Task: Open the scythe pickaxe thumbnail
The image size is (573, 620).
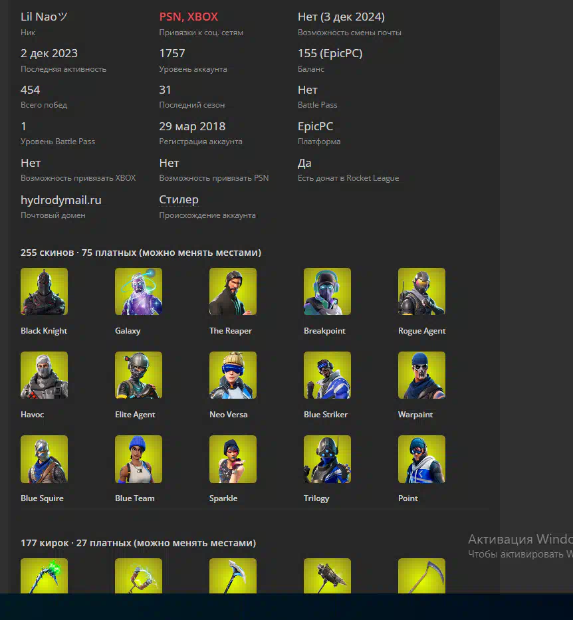Action: click(421, 575)
